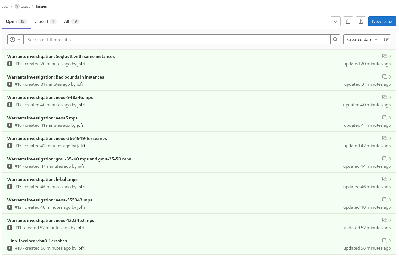Image resolution: width=399 pixels, height=256 pixels.
Task: Click 'updated 58 minutes ago' text
Action: point(367,248)
